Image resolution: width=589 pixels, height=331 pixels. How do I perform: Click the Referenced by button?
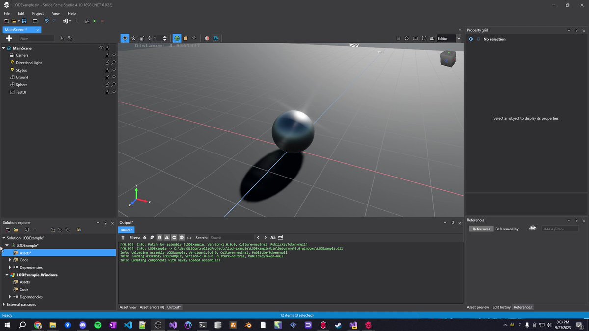(507, 229)
